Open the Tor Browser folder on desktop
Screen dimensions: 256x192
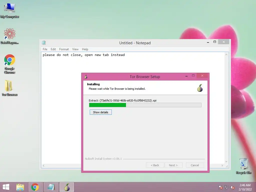10,88
